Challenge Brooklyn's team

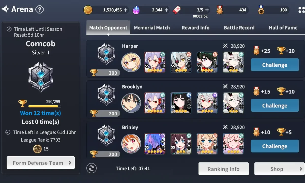coord(275,105)
